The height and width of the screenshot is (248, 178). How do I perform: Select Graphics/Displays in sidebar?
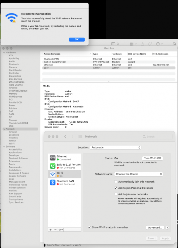click(18, 91)
